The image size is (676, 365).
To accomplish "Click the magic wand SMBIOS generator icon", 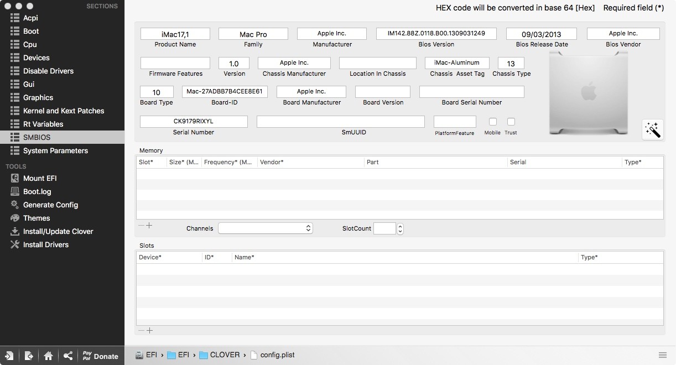I will point(653,129).
